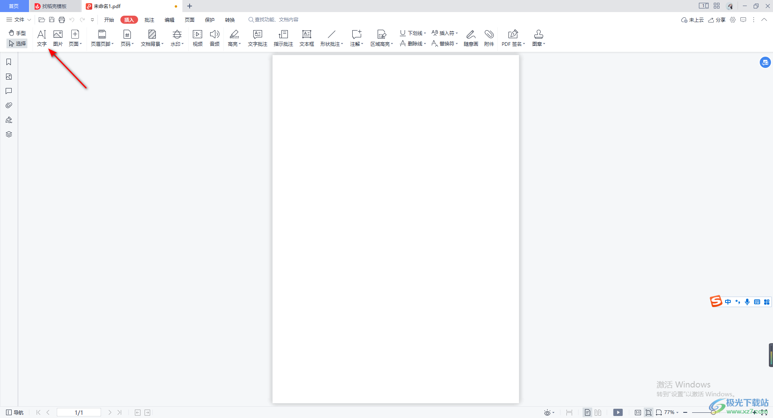Start slideshow play button in status bar
This screenshot has width=773, height=418.
(618, 412)
